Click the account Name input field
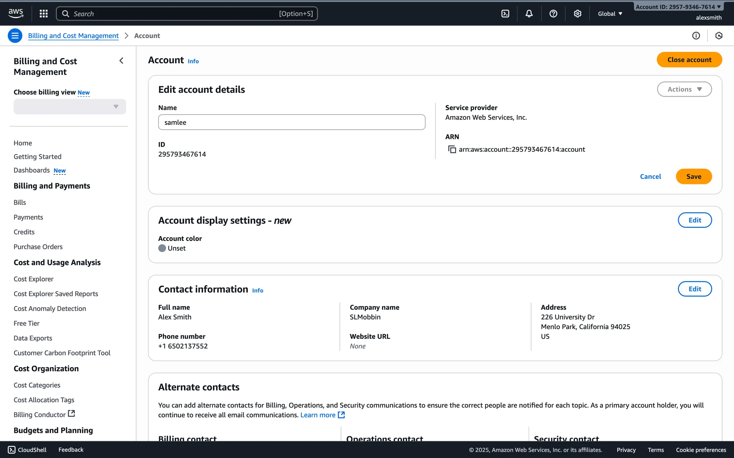Screen dimensions: 734x458 [x=291, y=122]
